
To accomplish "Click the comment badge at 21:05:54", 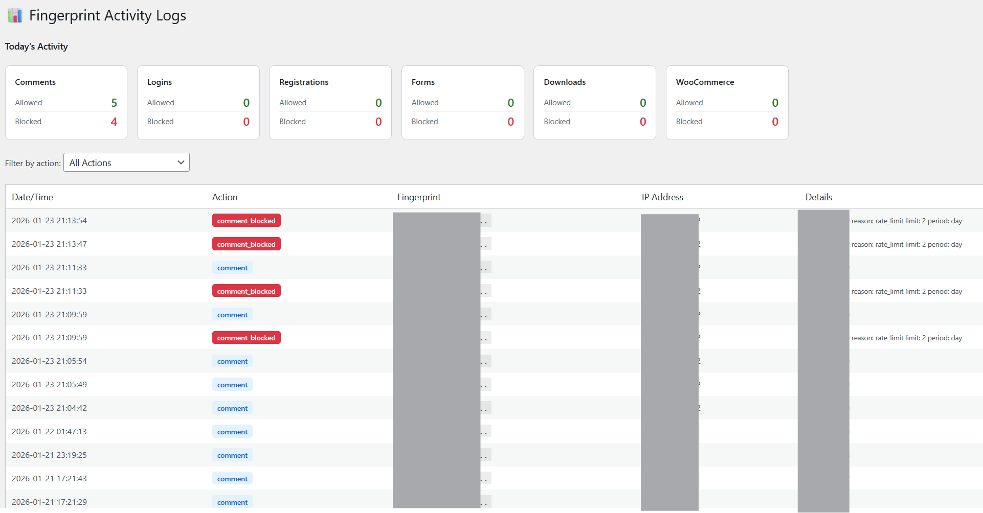I will [x=232, y=361].
